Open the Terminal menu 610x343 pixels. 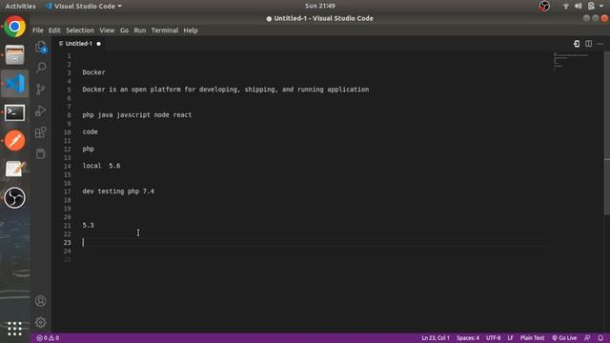tap(165, 30)
